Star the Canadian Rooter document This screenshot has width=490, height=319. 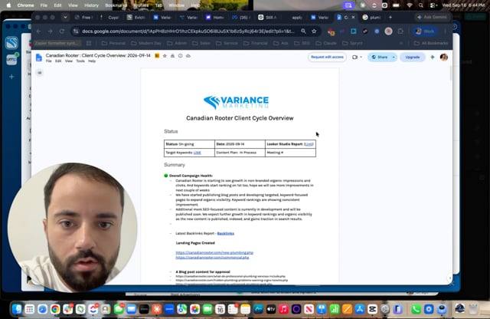click(x=165, y=56)
